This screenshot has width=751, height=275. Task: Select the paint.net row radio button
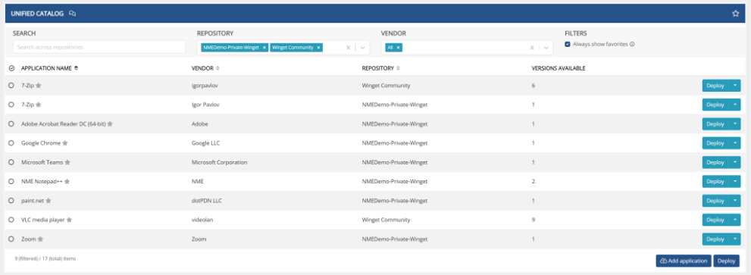11,201
